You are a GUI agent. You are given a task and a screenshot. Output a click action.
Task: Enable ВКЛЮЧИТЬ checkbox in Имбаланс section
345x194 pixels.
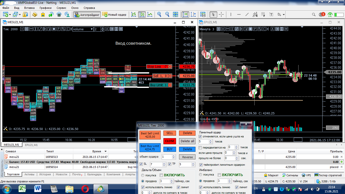(219, 175)
